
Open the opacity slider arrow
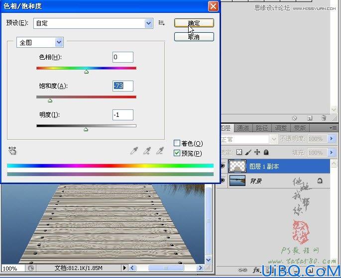tap(332, 139)
